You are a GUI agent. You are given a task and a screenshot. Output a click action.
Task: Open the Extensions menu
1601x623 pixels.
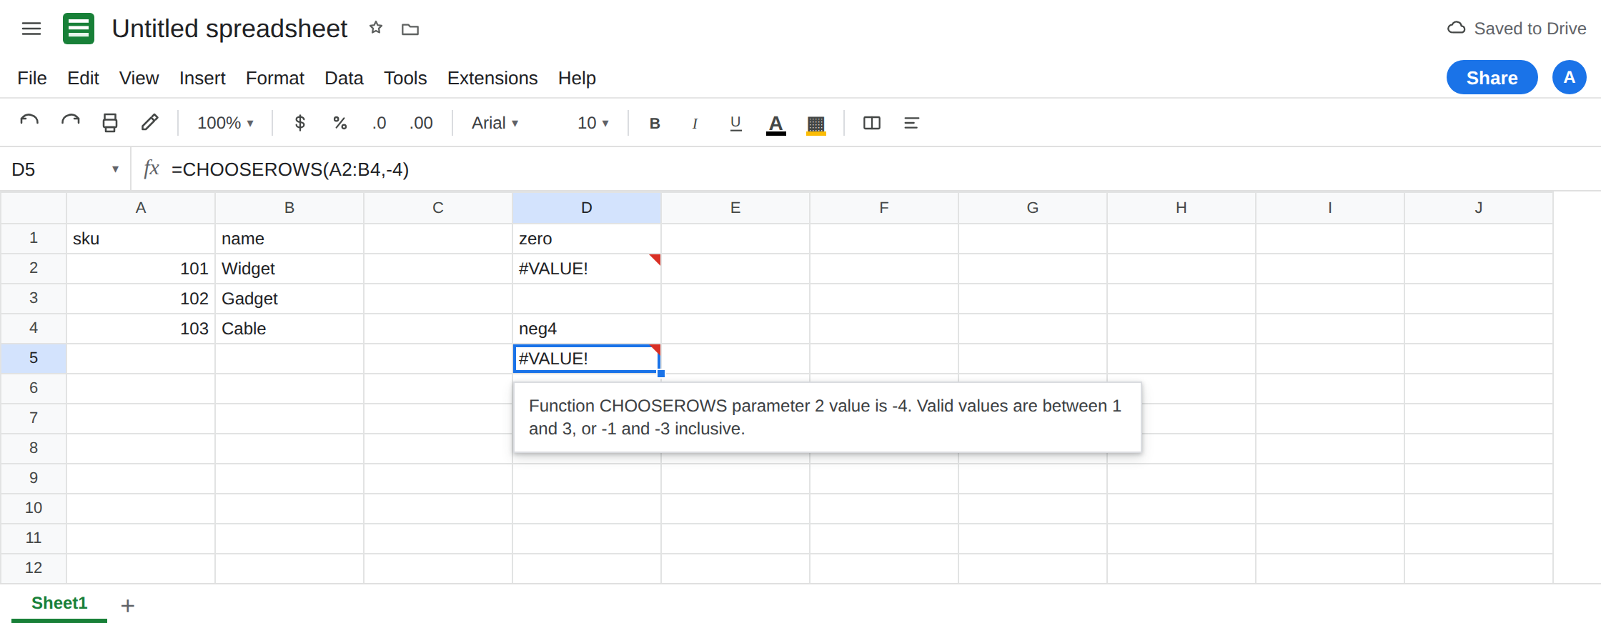click(x=492, y=78)
